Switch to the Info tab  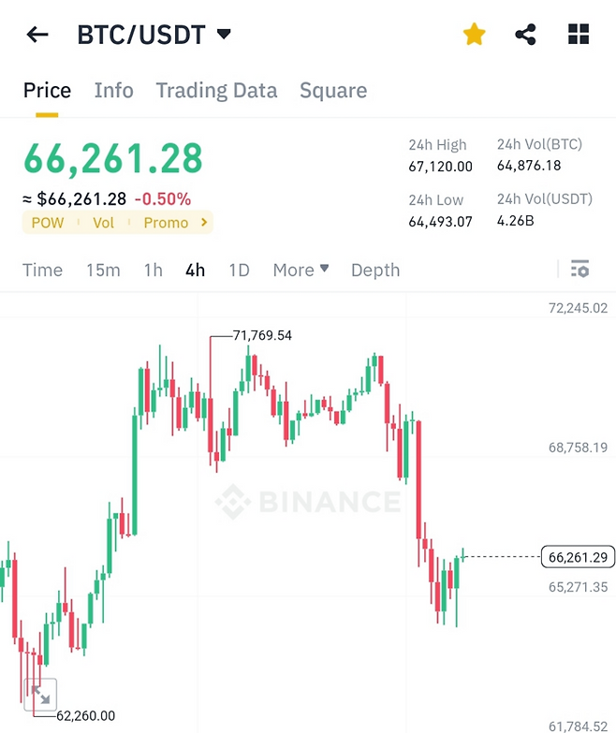coord(113,91)
